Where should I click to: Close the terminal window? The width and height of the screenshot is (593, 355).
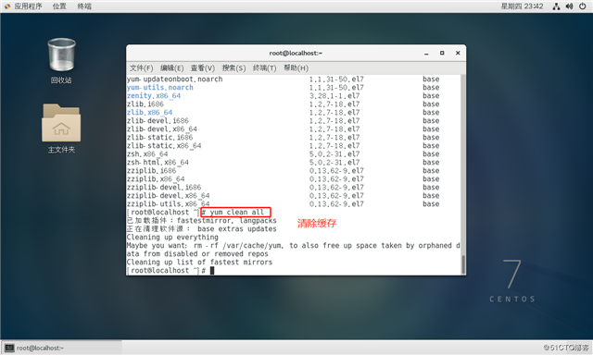point(458,54)
